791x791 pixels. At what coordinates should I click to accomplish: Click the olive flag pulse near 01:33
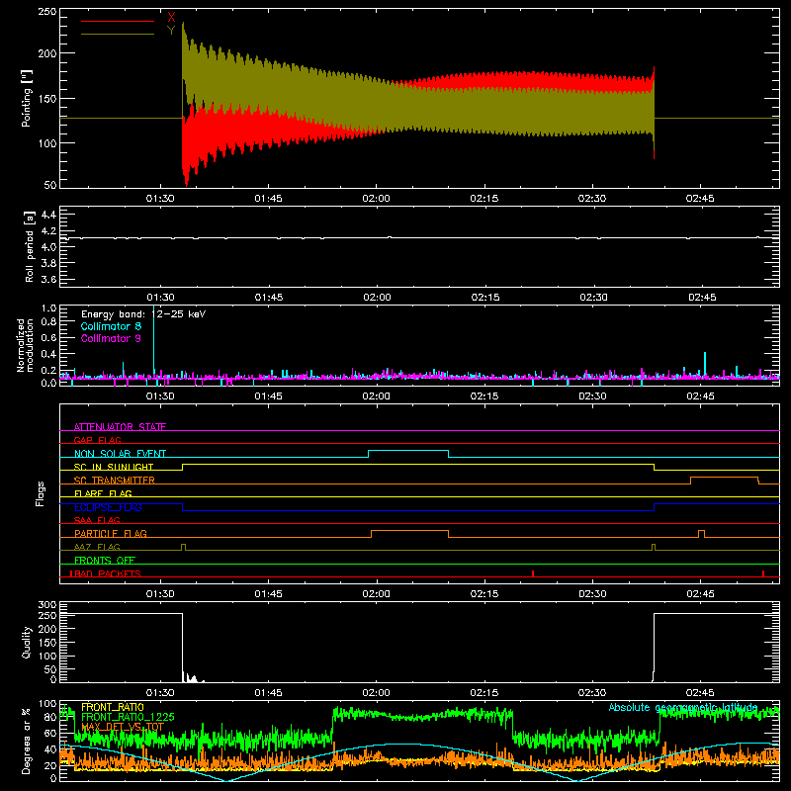coord(183,547)
